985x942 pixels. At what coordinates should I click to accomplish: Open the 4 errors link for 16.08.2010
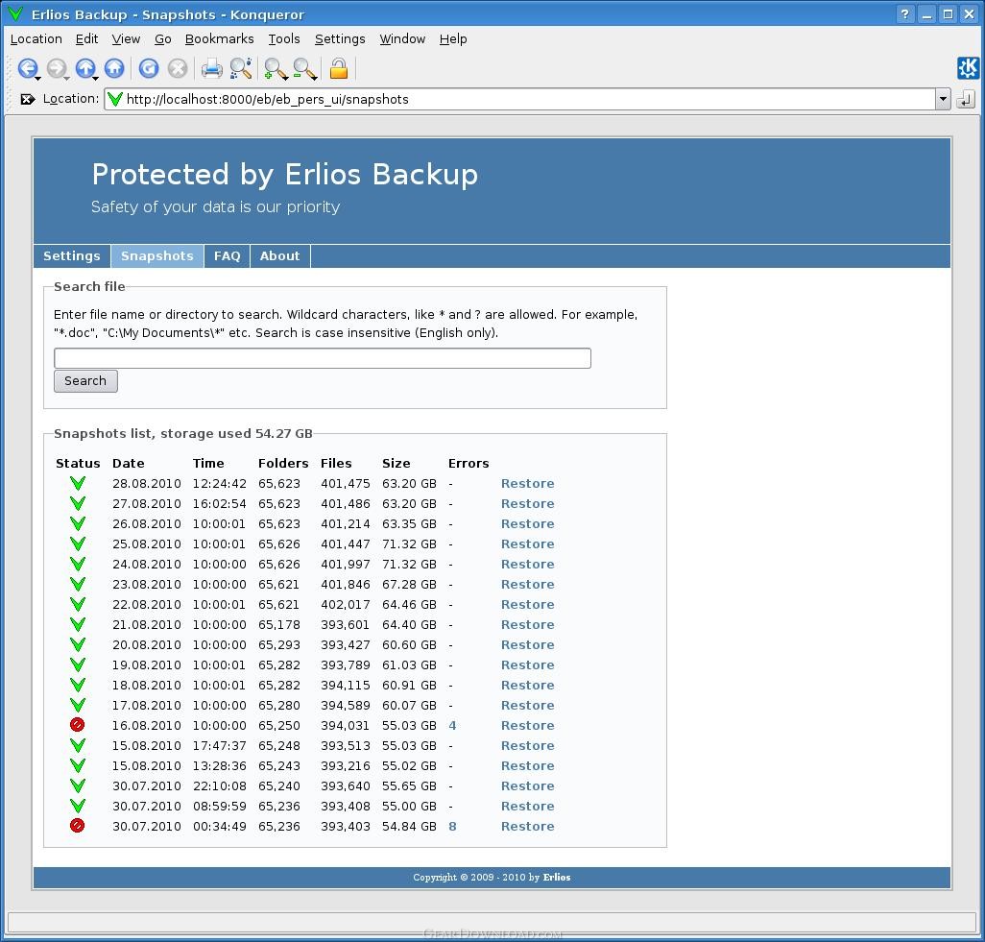pyautogui.click(x=452, y=725)
